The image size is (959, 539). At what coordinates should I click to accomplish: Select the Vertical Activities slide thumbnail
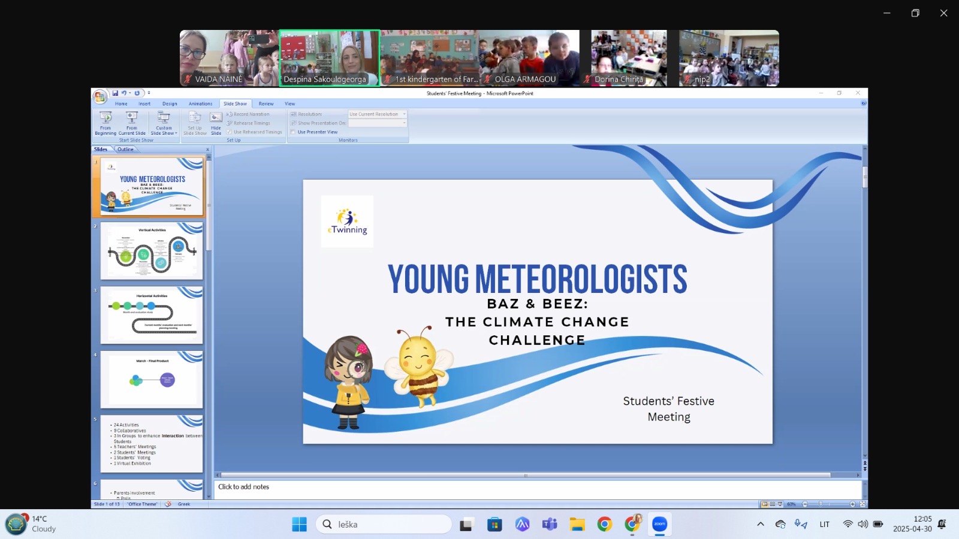tap(152, 251)
